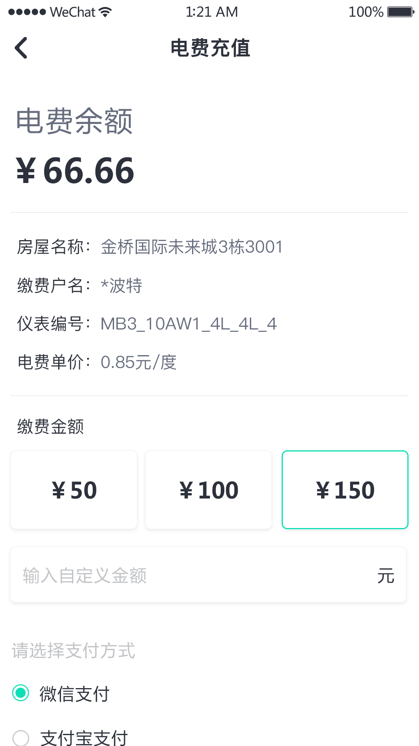Tap the 电费充值 page title
Screen dimensions: 419x746
point(210,48)
